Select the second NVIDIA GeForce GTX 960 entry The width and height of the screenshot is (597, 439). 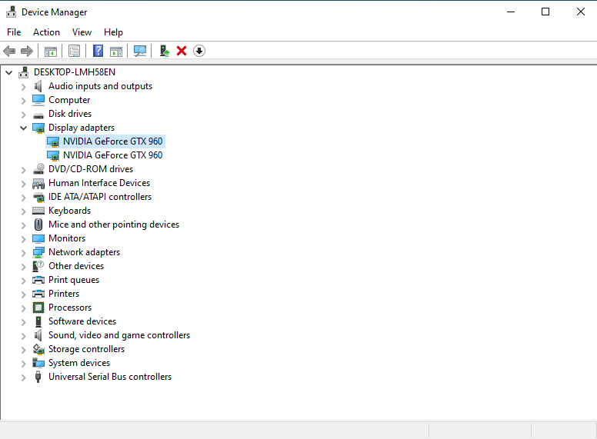point(112,155)
